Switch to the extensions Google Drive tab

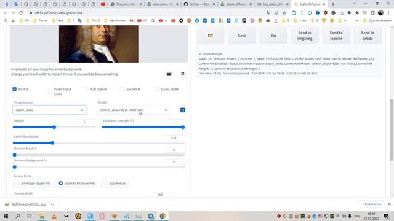[163, 4]
